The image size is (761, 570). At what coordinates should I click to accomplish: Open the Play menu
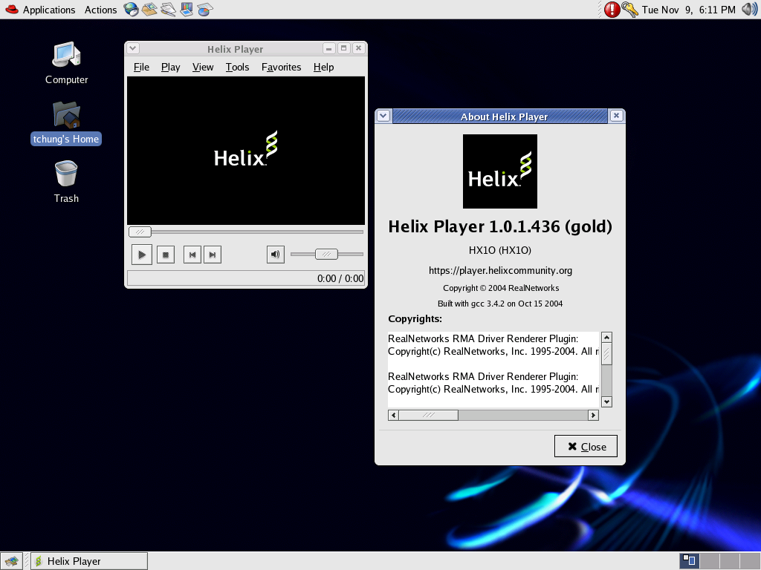click(170, 67)
